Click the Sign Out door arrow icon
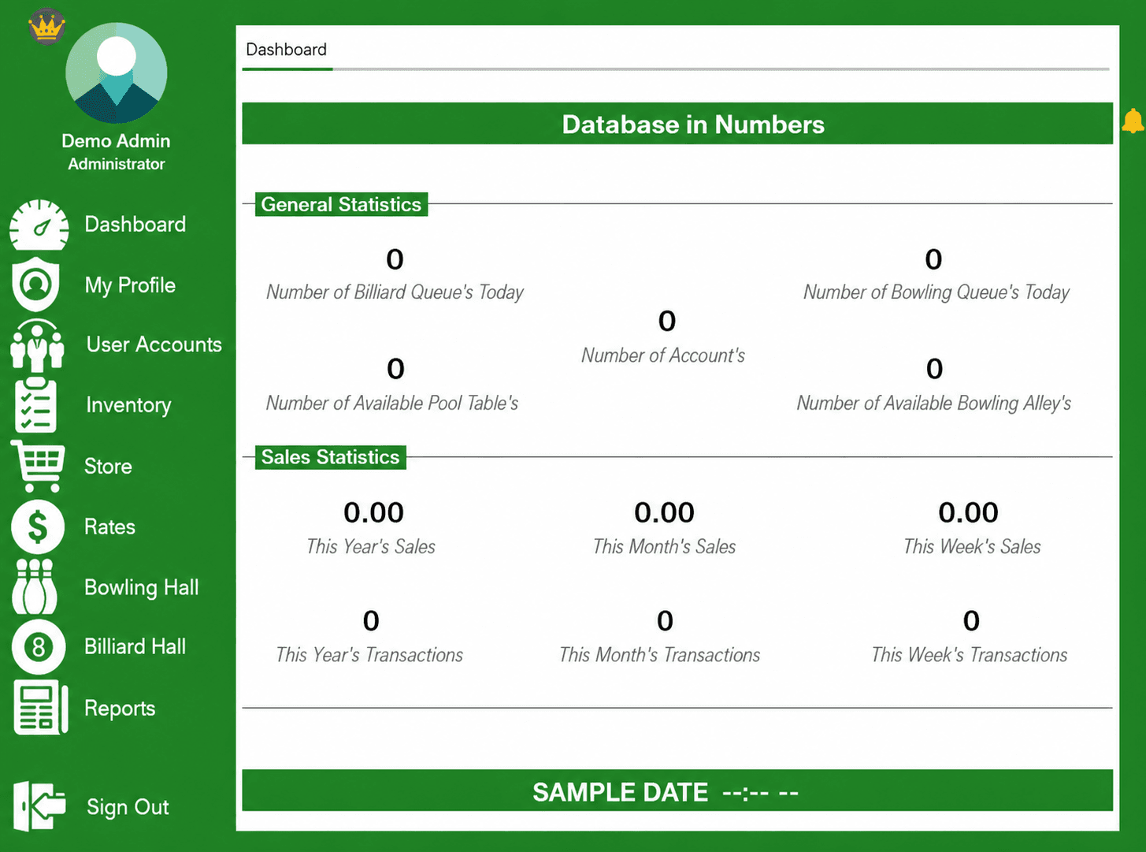 point(39,806)
